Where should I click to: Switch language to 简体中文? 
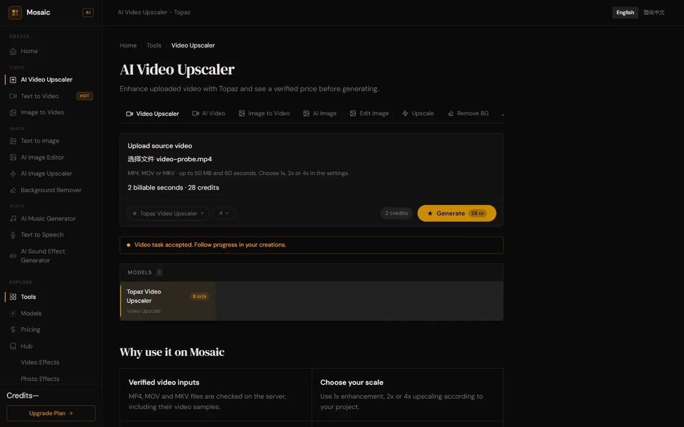[654, 12]
